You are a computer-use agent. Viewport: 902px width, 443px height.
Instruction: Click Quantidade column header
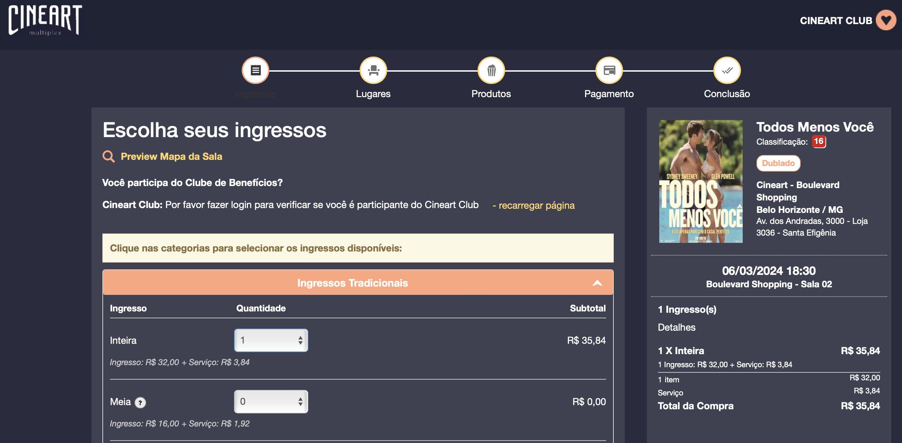point(261,308)
